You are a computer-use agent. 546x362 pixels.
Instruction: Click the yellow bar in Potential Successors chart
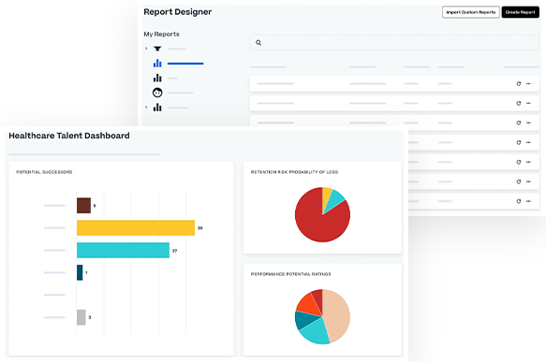click(x=136, y=228)
